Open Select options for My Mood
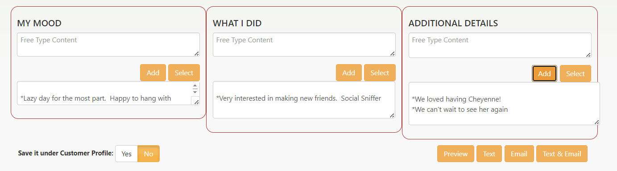Image resolution: width=617 pixels, height=171 pixels. click(184, 73)
